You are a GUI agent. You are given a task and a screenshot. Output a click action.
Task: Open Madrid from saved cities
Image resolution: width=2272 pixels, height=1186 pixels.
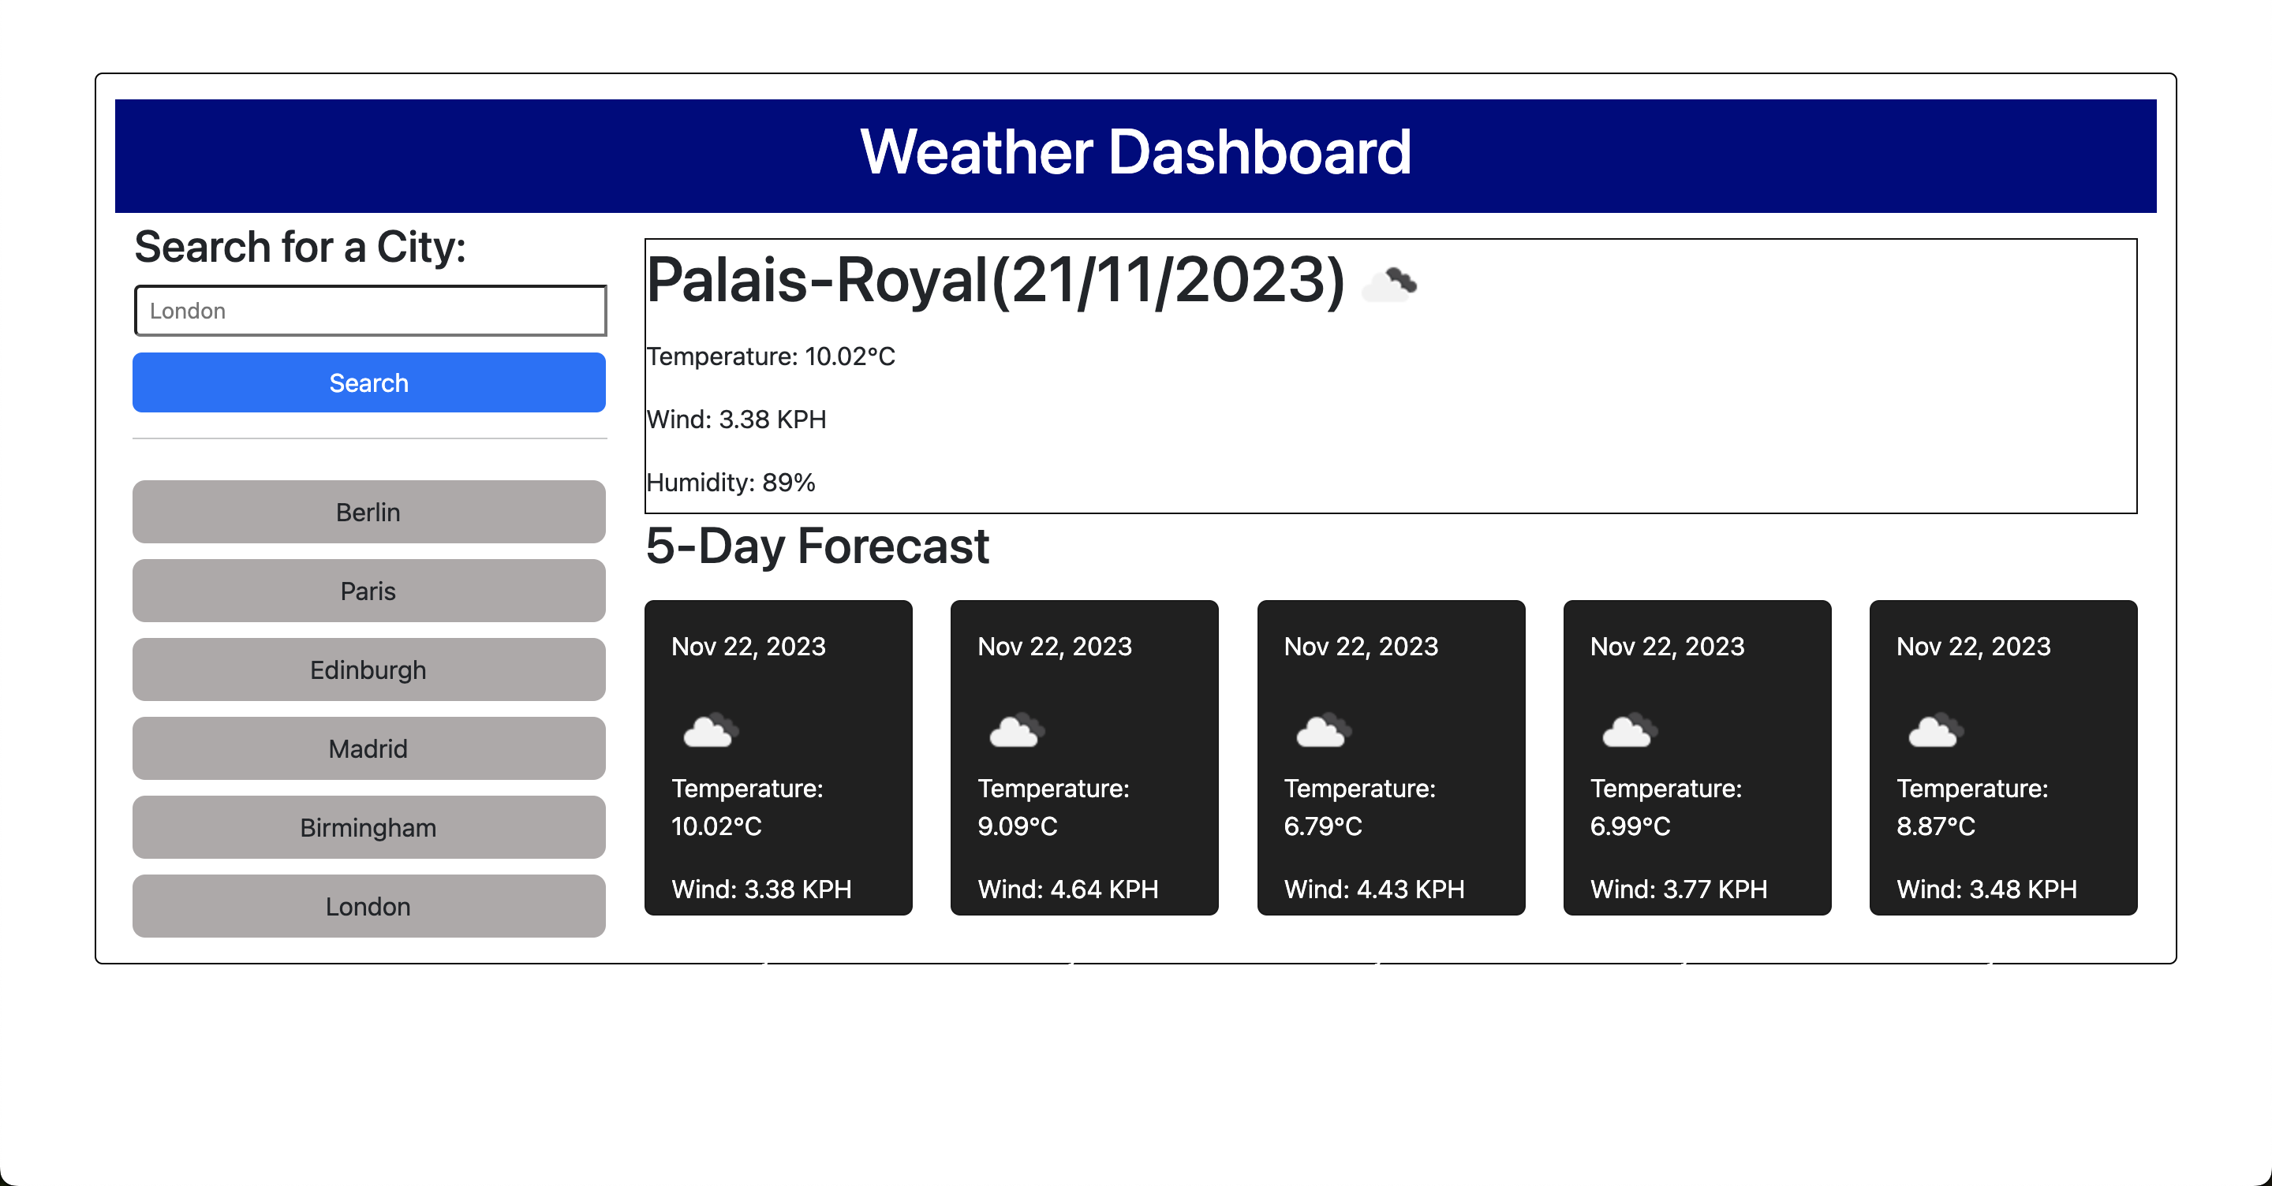[x=368, y=748]
